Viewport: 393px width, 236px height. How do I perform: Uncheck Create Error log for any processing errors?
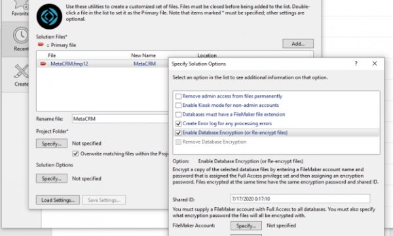[178, 124]
